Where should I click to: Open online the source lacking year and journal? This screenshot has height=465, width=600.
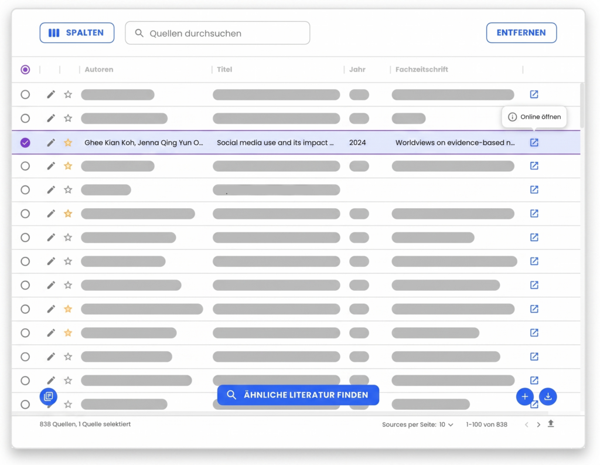pos(534,189)
